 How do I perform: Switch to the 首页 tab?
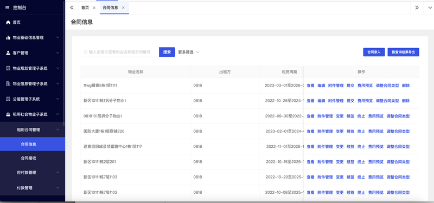pos(85,8)
